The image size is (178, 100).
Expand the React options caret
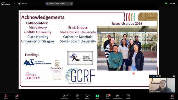90,96
